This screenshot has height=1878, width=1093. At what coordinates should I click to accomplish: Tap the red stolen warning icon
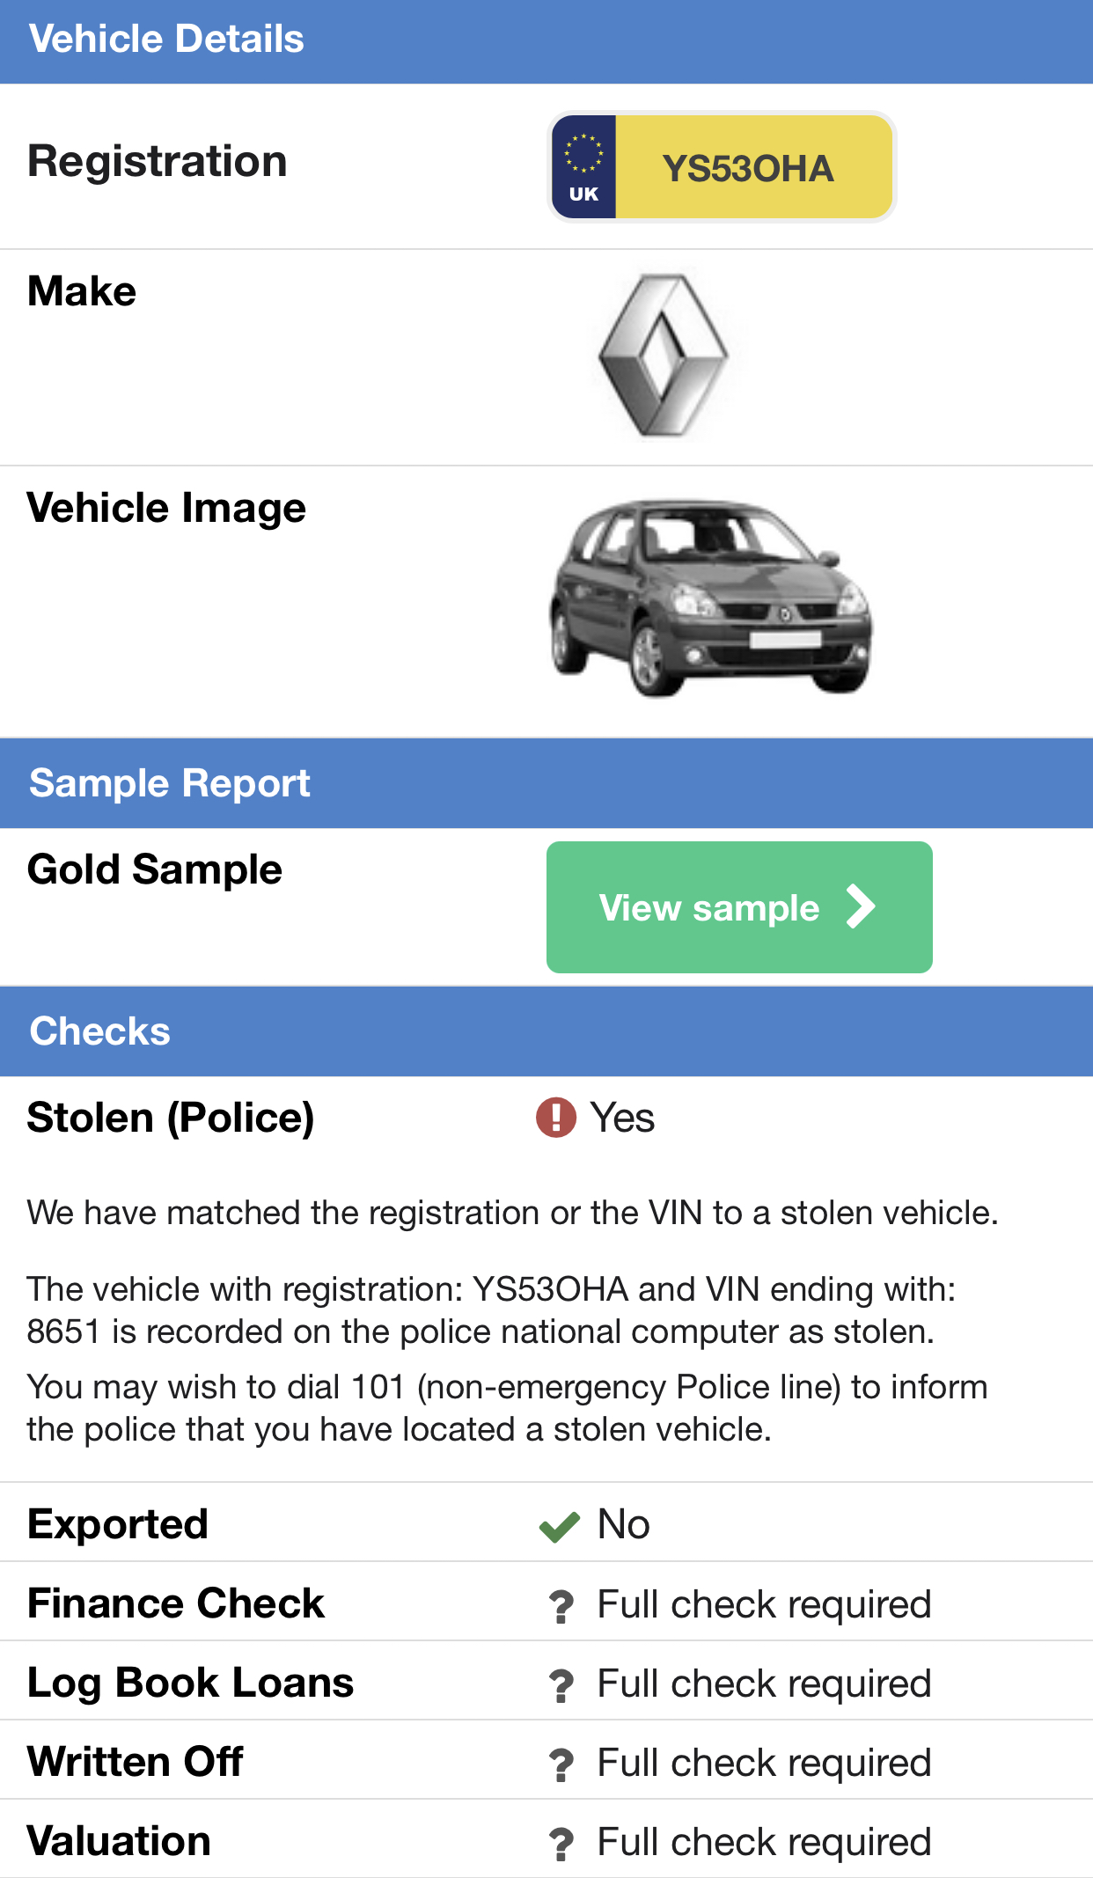(556, 1118)
